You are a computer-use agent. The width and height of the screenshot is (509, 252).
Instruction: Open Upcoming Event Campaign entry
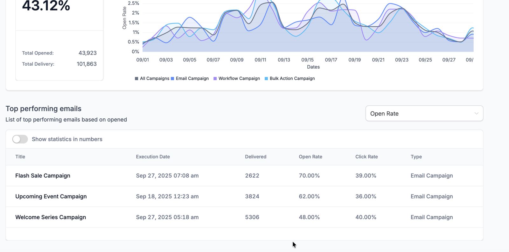(x=51, y=196)
